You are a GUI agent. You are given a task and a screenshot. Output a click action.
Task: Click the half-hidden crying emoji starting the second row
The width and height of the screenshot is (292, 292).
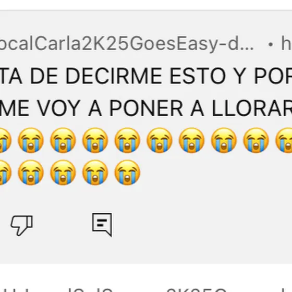6,173
